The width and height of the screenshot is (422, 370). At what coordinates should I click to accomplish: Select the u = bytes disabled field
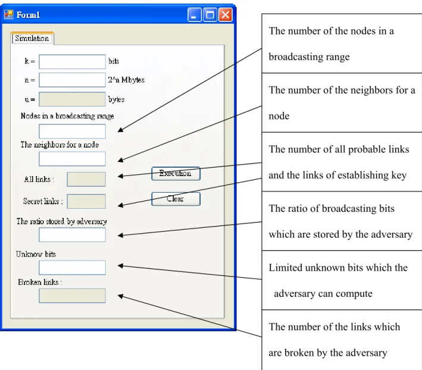pos(72,99)
